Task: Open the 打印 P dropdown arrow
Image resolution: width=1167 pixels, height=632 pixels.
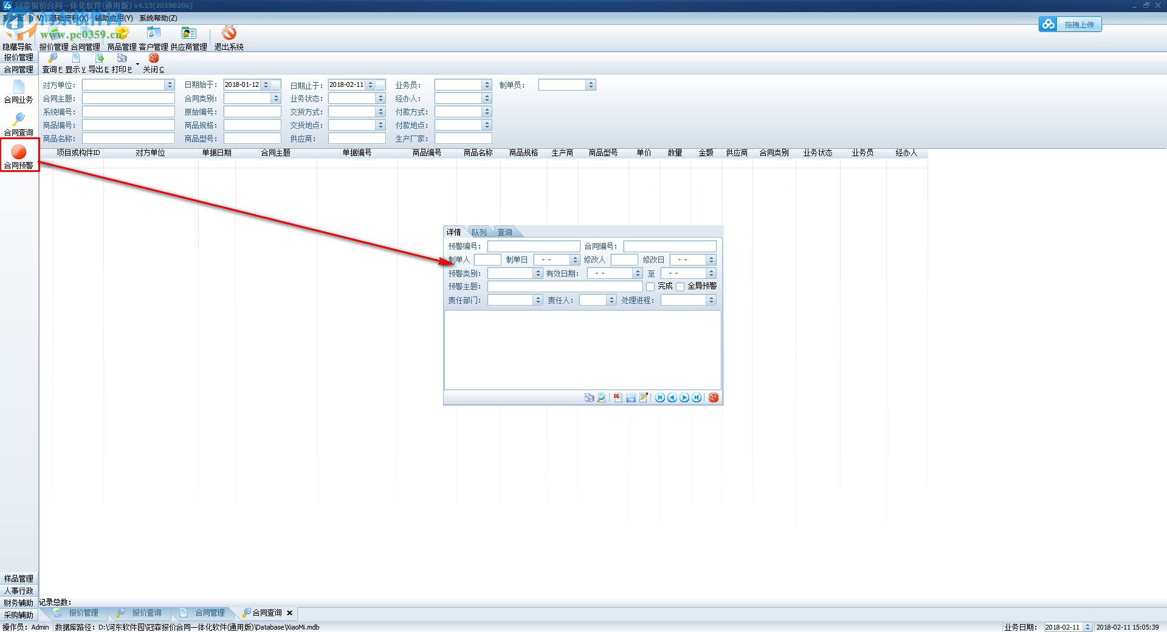Action: (137, 63)
